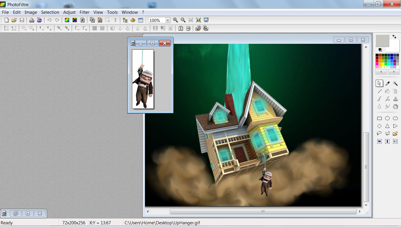401x227 pixels.
Task: Pick the Rectangle selection shape
Action: pyautogui.click(x=379, y=118)
